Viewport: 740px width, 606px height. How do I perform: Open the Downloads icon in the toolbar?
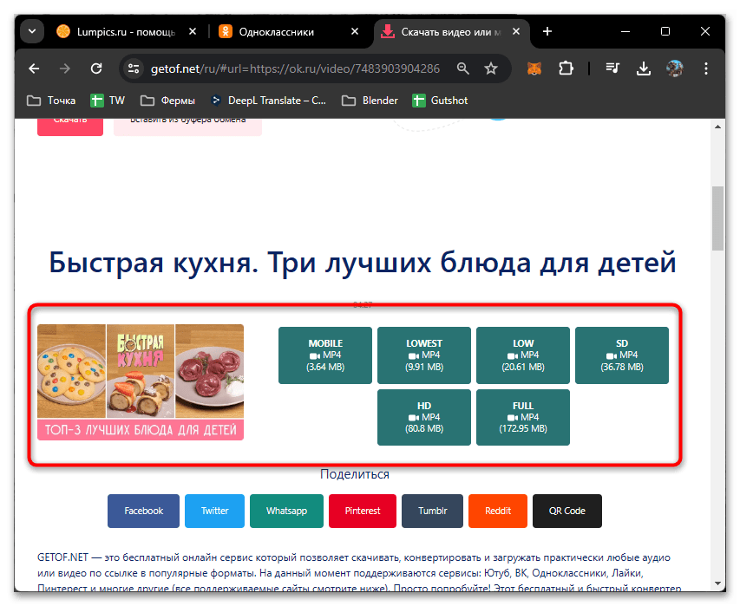[643, 68]
